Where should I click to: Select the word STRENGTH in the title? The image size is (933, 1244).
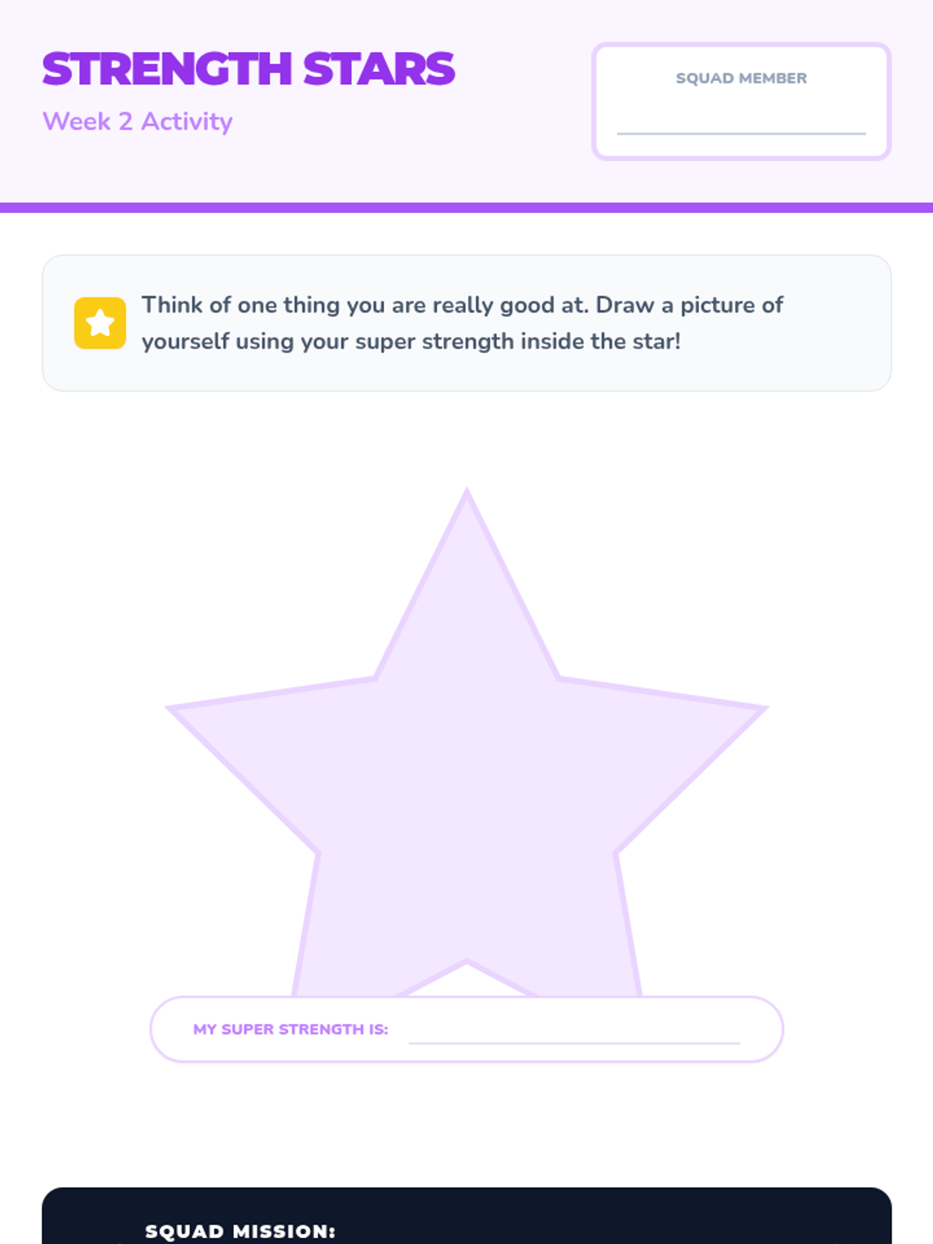[x=166, y=69]
